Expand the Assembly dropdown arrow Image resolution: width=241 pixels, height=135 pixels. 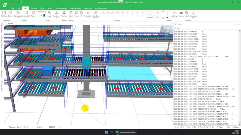pos(27,18)
